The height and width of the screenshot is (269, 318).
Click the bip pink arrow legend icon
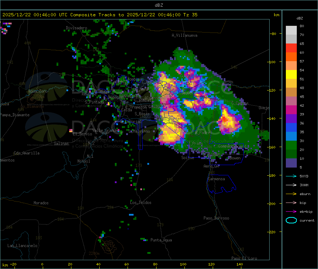291,203
